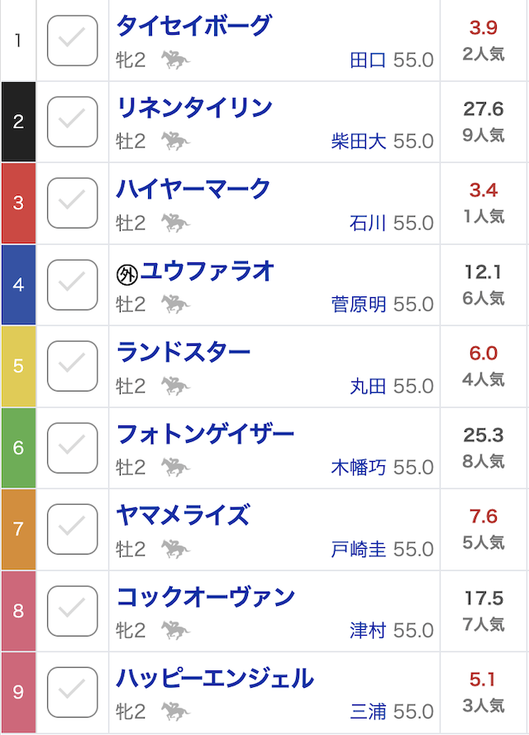This screenshot has width=529, height=735.
Task: Click the green number 6 frame cell
Action: tap(18, 448)
